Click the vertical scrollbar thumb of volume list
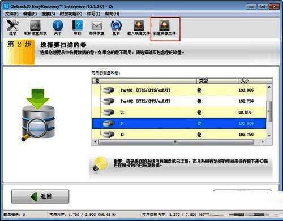Viewport: 283px width, 221px height. coord(269,111)
